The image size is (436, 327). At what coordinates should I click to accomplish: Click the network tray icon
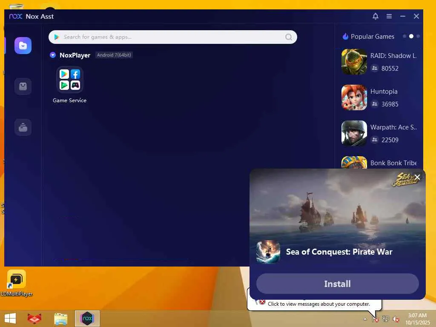(386, 319)
